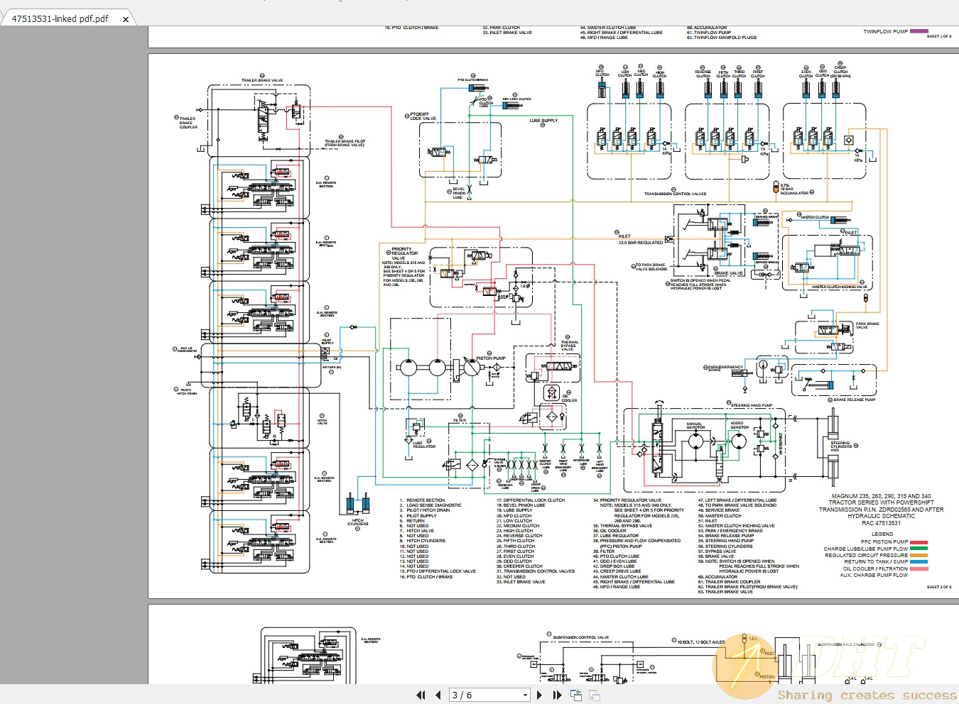Jump to the last page

(557, 695)
